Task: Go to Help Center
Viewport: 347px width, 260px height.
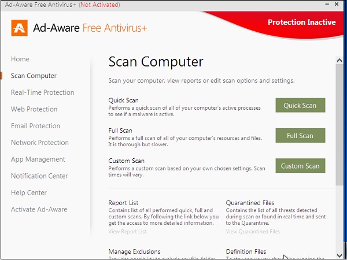Action: pyautogui.click(x=29, y=193)
